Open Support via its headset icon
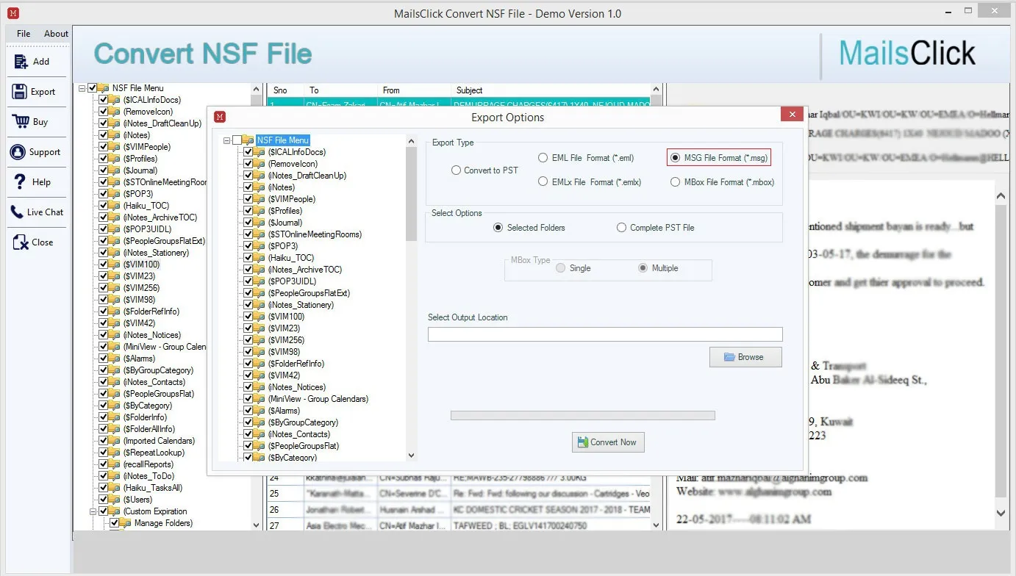This screenshot has height=576, width=1016. (x=18, y=152)
